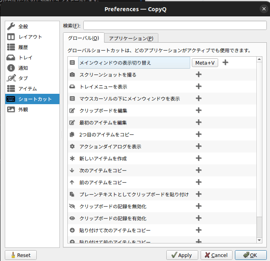This screenshot has width=270, height=261.
Task: Click the shortcut list scroll-up arrow
Action: 259,59
